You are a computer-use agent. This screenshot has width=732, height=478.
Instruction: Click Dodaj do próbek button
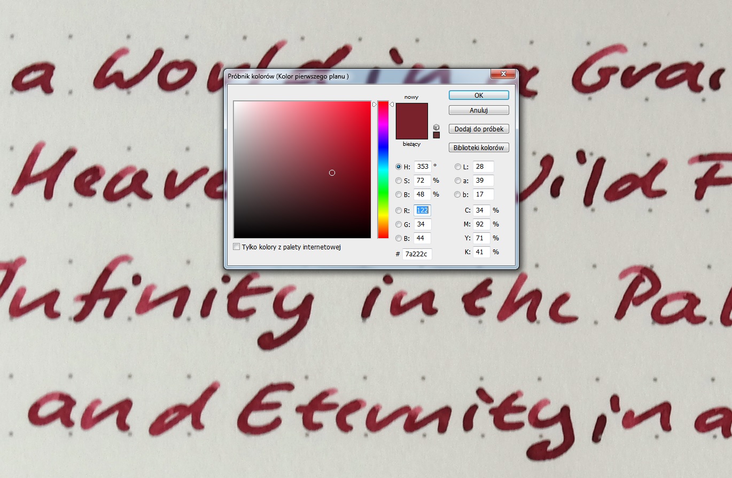pos(479,129)
